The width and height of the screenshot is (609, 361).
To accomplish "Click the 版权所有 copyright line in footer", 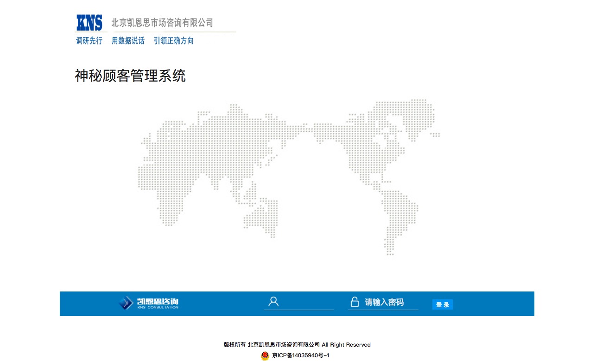I will pyautogui.click(x=297, y=345).
